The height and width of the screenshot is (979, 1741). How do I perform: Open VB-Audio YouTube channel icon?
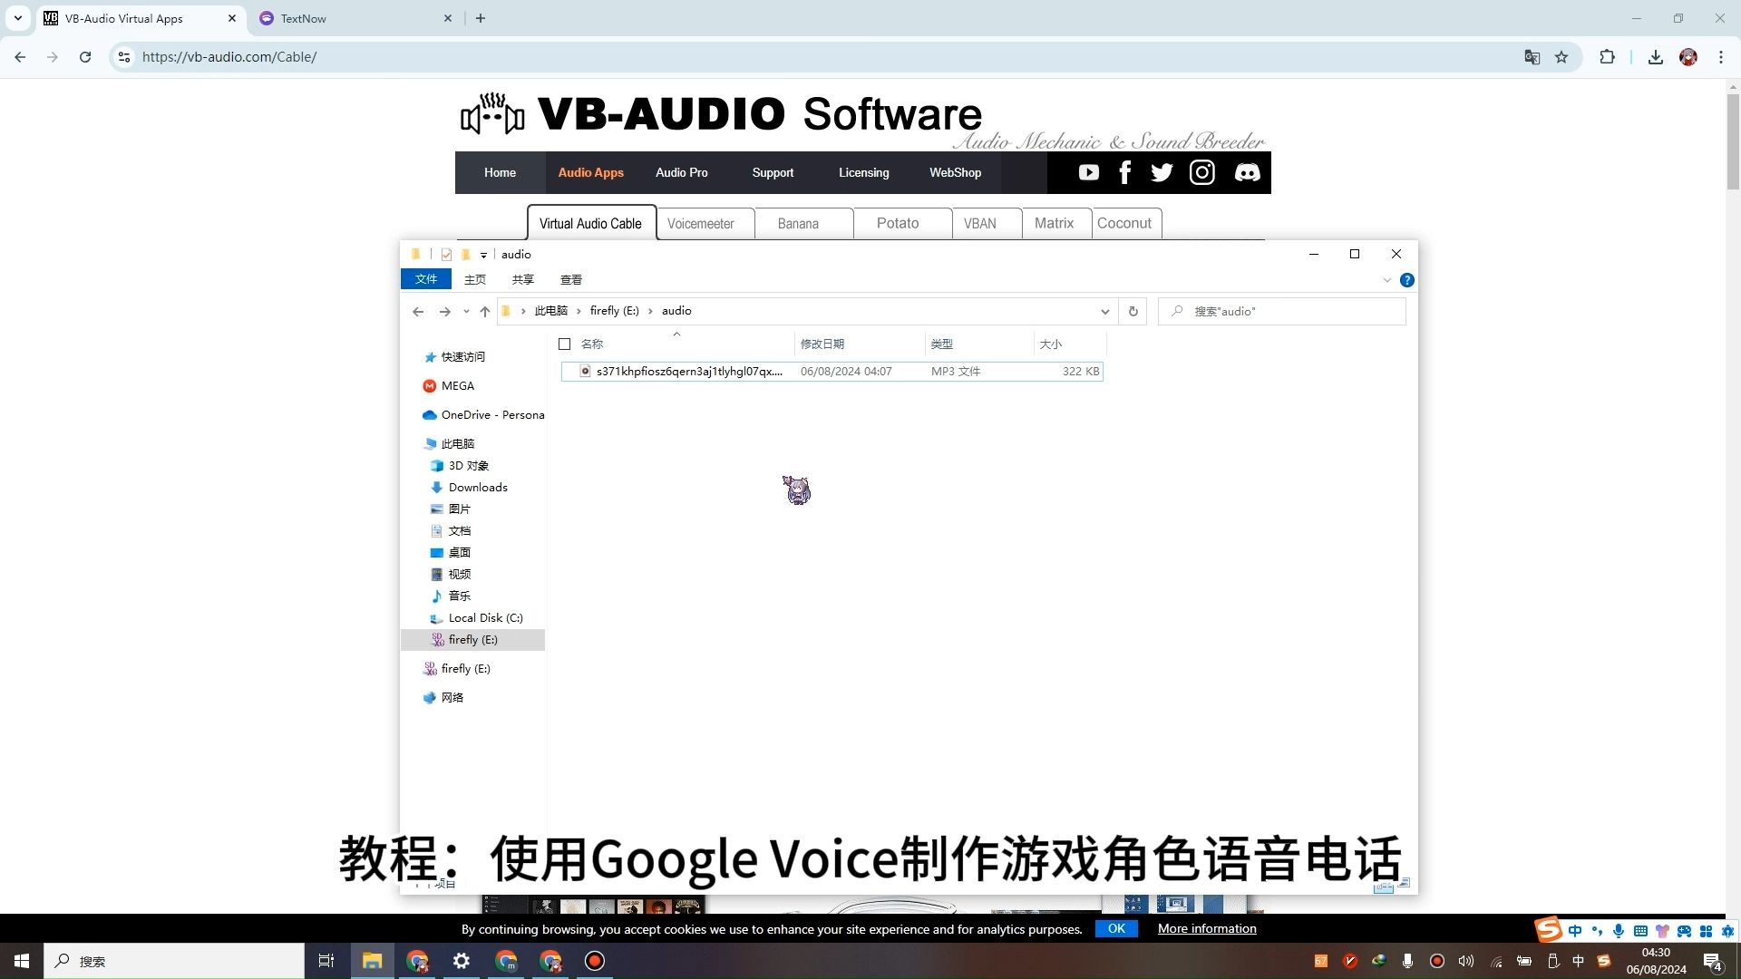coord(1089,172)
